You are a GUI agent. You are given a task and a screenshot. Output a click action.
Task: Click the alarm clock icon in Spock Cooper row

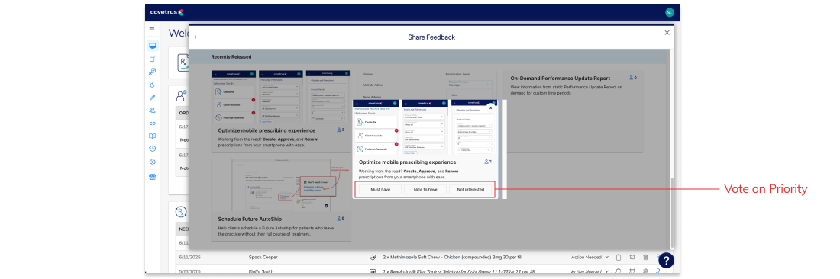pos(632,257)
